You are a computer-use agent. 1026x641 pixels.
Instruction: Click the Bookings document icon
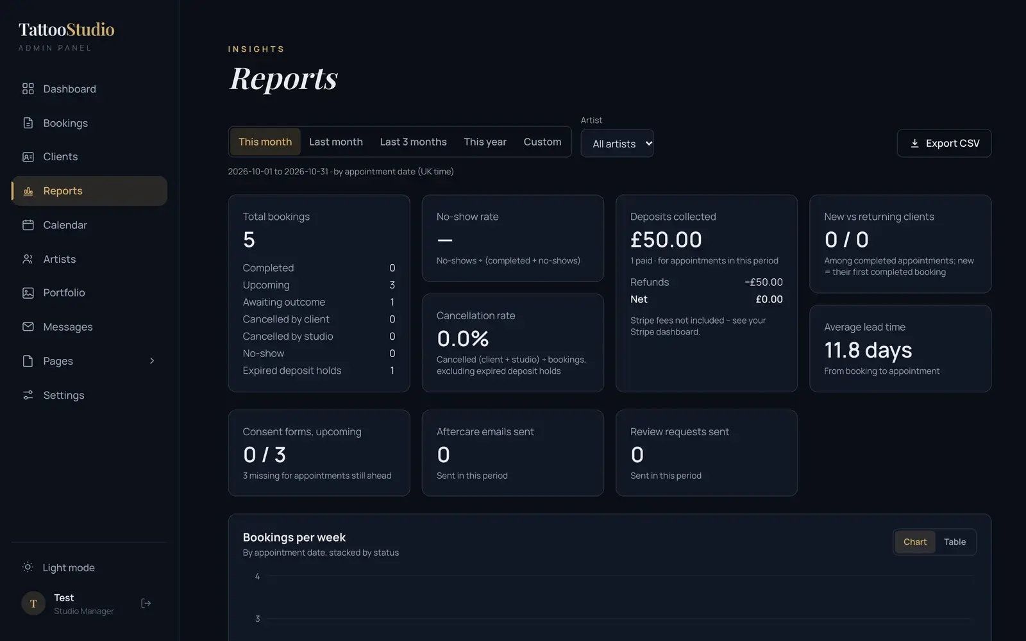point(28,123)
